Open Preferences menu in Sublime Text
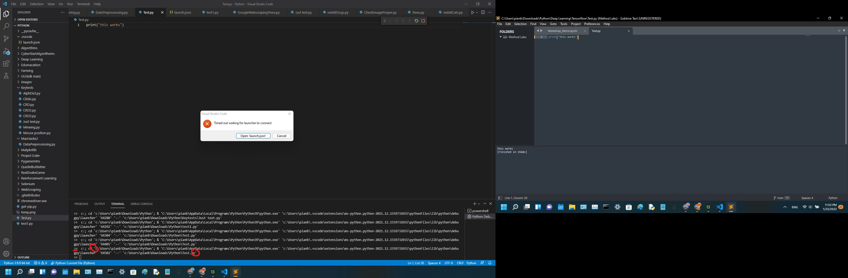This screenshot has height=278, width=848. click(592, 24)
